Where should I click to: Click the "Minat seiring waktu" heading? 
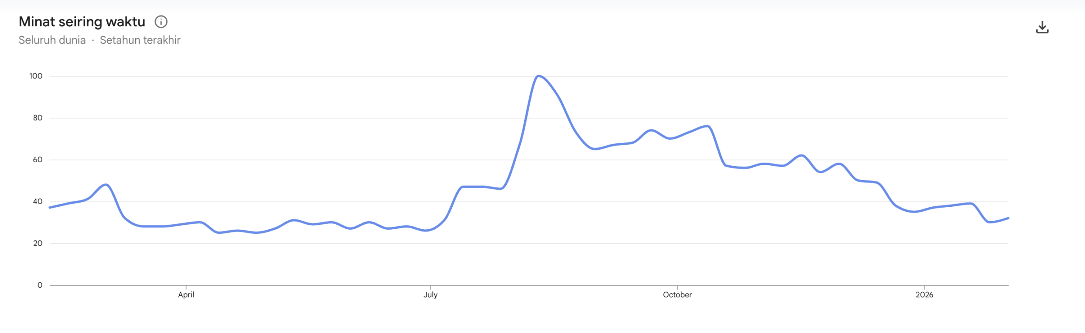tap(82, 22)
